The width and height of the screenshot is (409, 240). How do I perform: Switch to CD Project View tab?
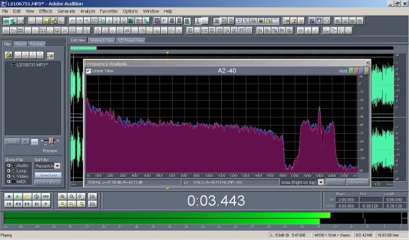(x=131, y=40)
